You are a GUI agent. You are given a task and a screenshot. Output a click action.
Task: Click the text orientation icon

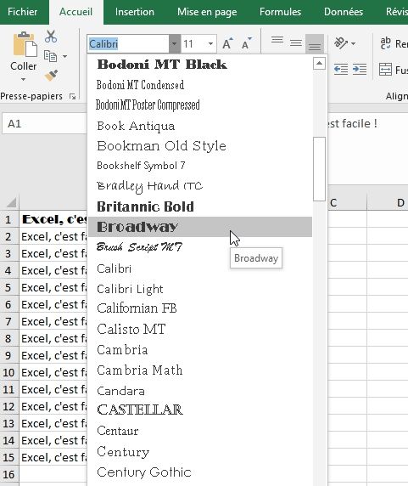341,43
